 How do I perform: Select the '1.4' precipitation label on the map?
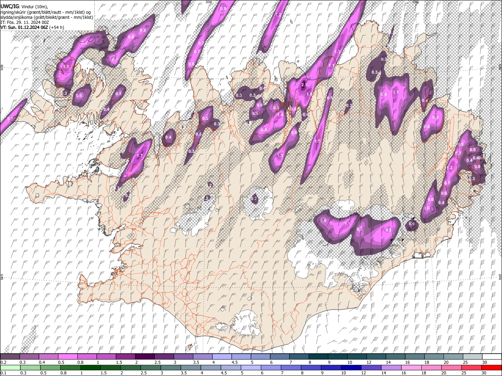280,115
